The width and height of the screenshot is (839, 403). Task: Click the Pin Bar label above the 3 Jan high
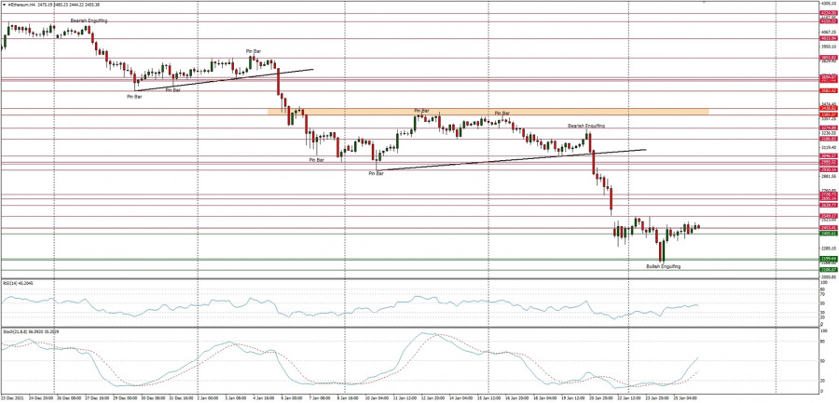coord(254,51)
